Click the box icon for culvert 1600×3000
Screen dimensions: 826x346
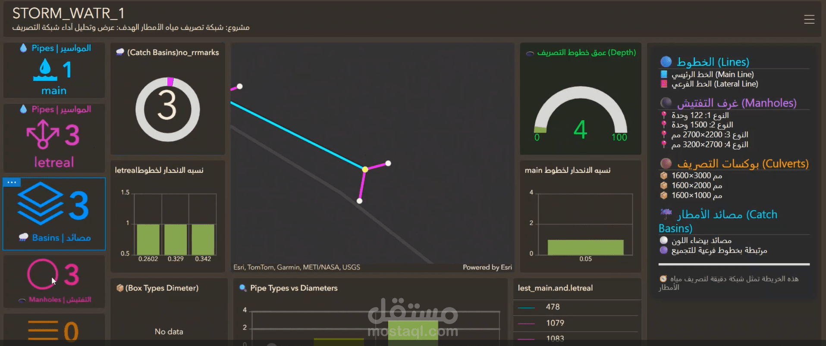click(664, 175)
